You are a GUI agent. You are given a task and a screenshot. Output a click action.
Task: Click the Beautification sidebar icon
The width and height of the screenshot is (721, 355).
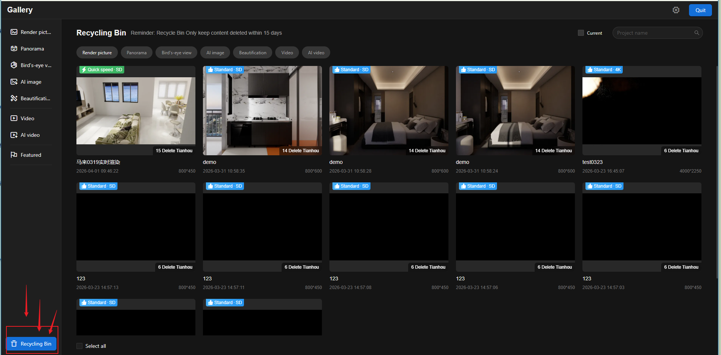(14, 98)
